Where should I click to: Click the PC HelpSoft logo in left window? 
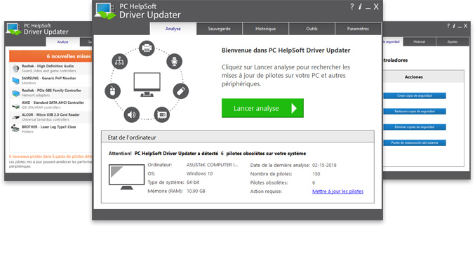point(14,29)
